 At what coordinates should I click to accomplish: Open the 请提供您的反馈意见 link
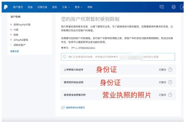(75, 107)
